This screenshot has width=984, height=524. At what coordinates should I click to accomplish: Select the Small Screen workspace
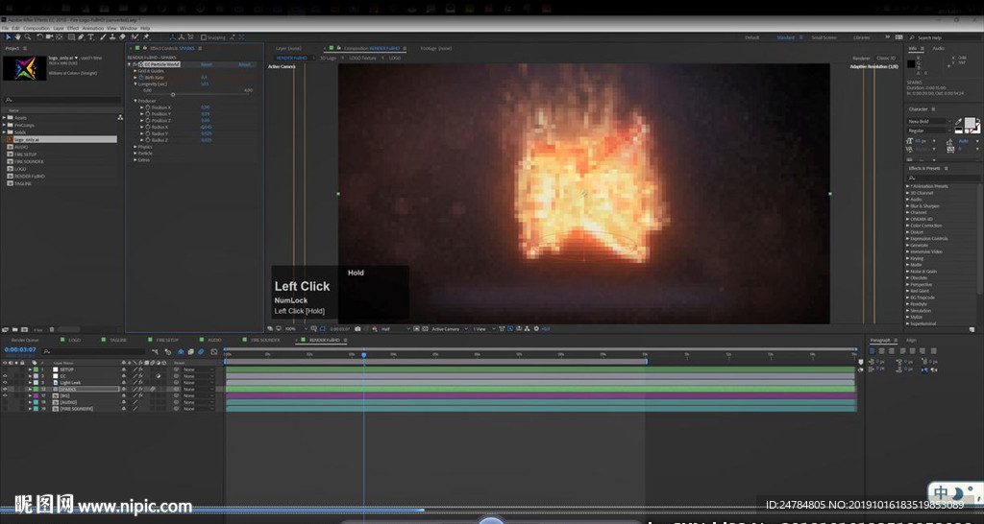tap(824, 37)
